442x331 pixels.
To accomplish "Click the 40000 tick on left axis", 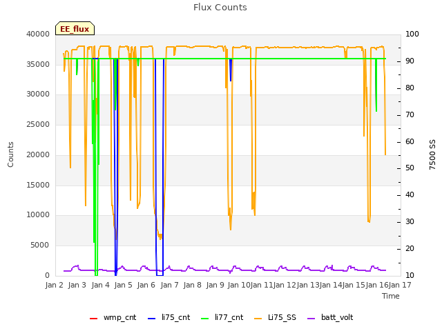I will [38, 34].
